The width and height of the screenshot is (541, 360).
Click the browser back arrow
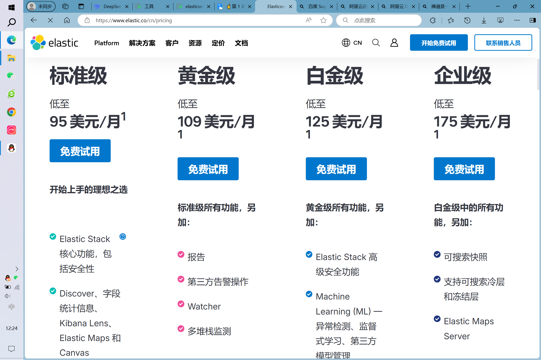pos(34,20)
